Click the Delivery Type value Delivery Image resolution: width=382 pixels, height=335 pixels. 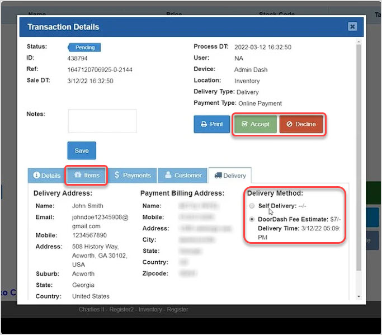248,92
